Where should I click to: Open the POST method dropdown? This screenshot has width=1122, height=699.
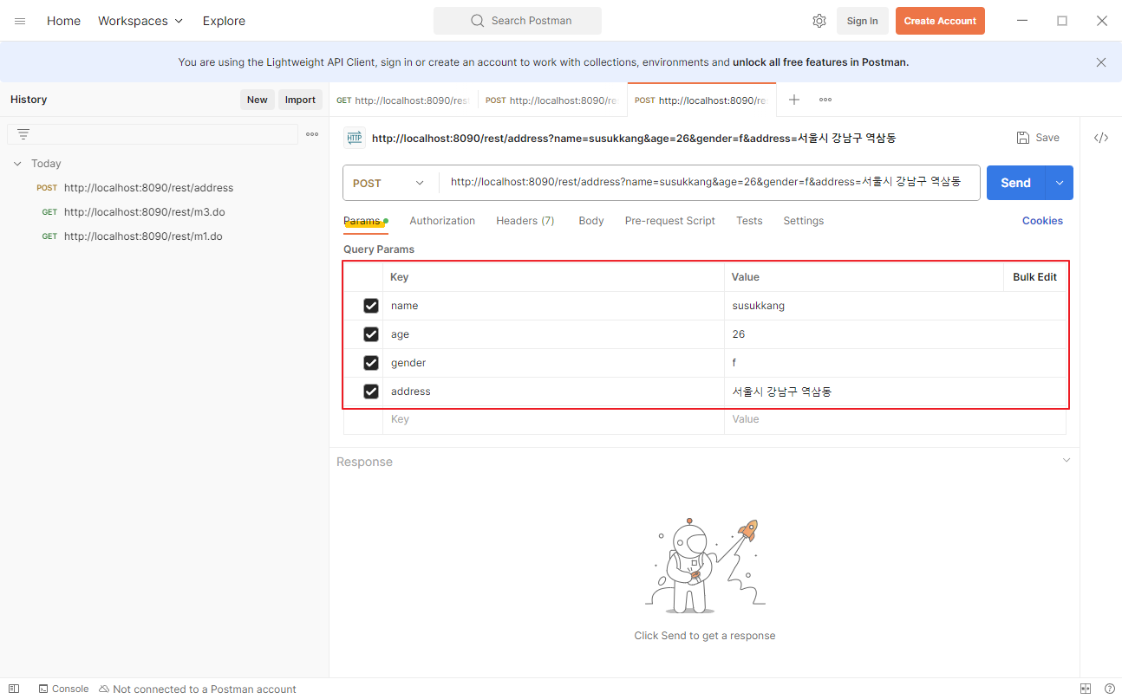[x=390, y=183]
